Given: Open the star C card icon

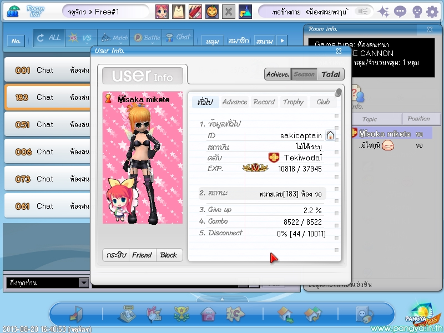Looking at the screenshot, I should (235, 314).
